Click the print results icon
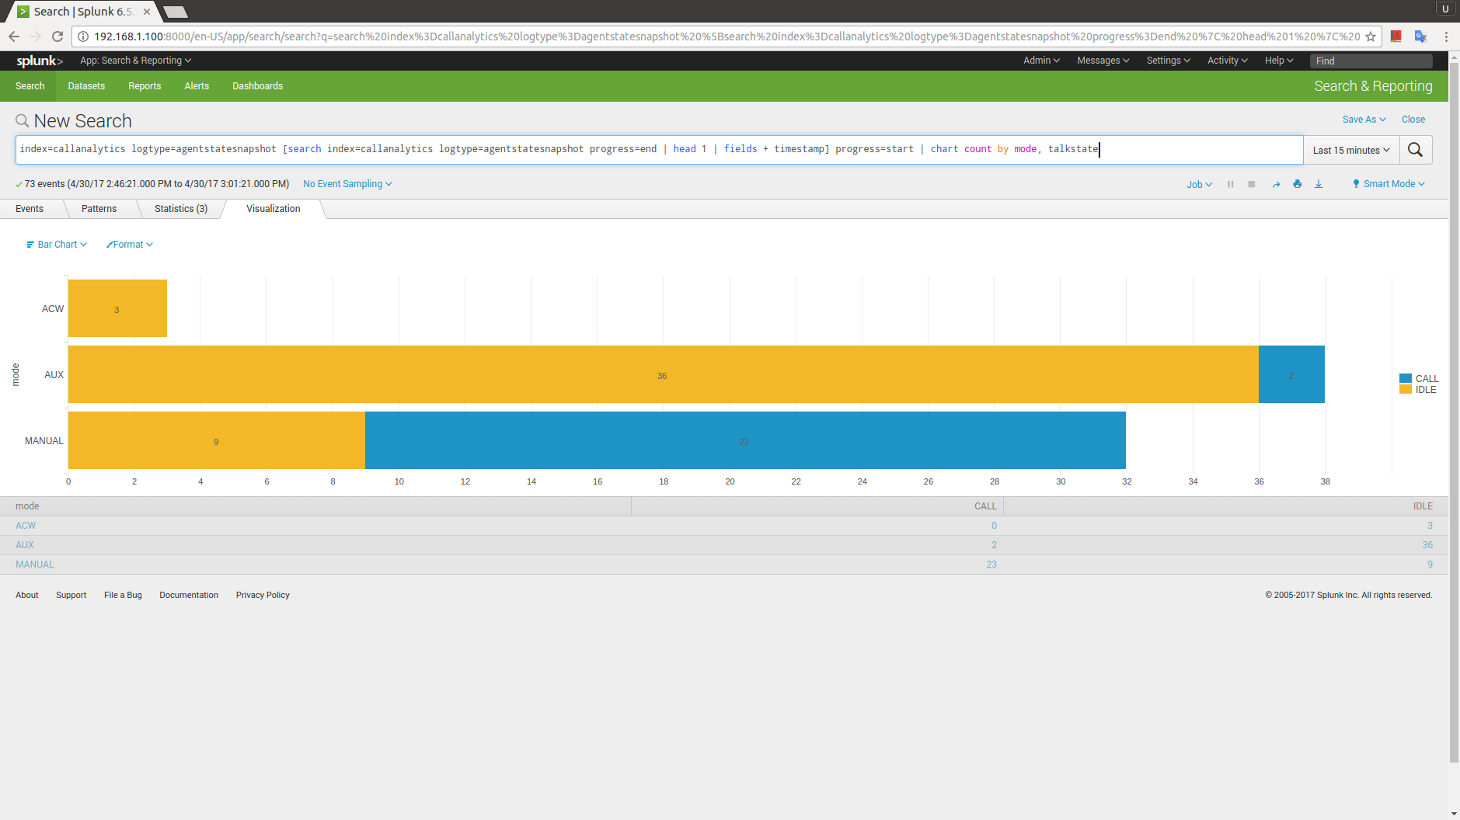The image size is (1460, 820). (x=1297, y=185)
